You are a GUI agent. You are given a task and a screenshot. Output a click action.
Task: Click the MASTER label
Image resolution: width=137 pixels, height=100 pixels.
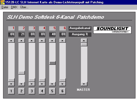pos(83,90)
